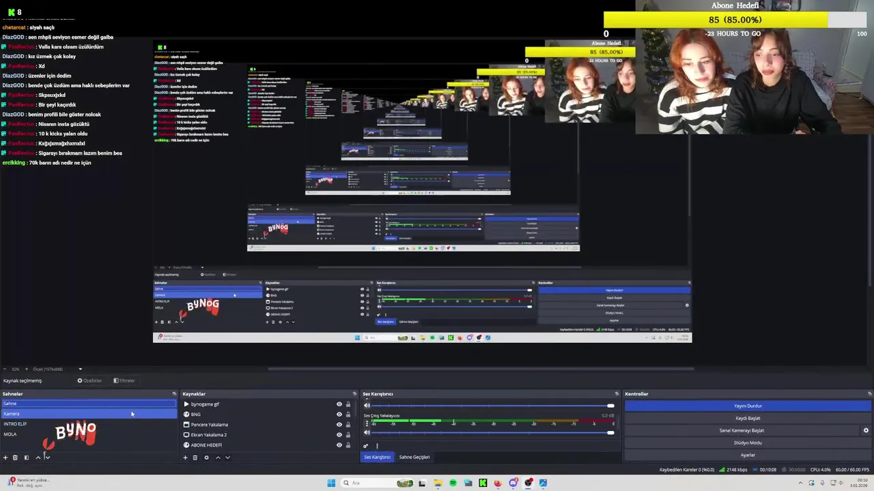Select the Kamera scene

click(89, 414)
